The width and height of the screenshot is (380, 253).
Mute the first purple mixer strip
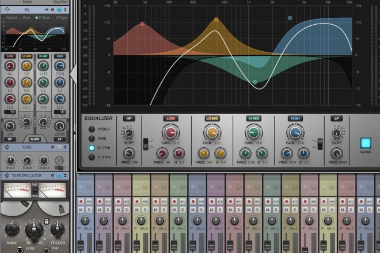[100, 210]
